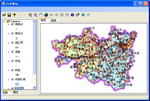
Task: Click the blue 河湖水库 fill symbol
Action: pos(17,84)
